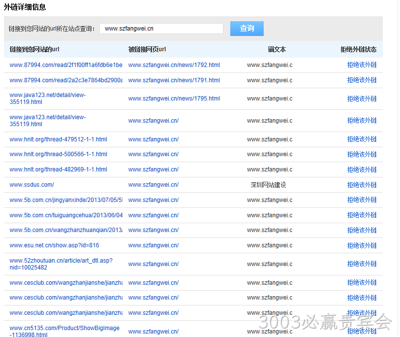
Task: Reject the 5b.com.cn/tuiguangcehua external link
Action: point(362,215)
